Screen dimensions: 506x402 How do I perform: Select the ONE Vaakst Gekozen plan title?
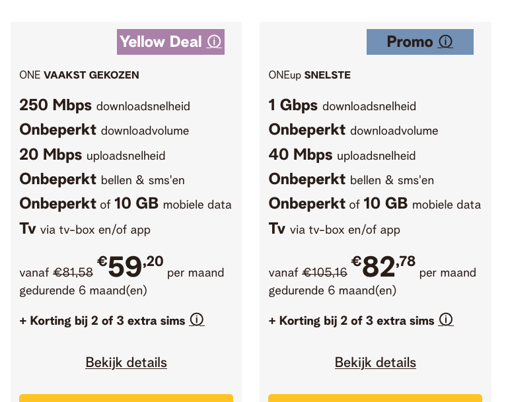coord(79,75)
